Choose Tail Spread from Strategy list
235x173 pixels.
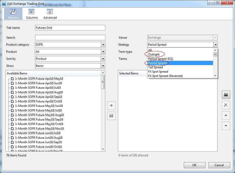click(x=155, y=67)
